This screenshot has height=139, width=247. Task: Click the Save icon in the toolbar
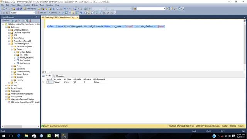(x=17, y=8)
